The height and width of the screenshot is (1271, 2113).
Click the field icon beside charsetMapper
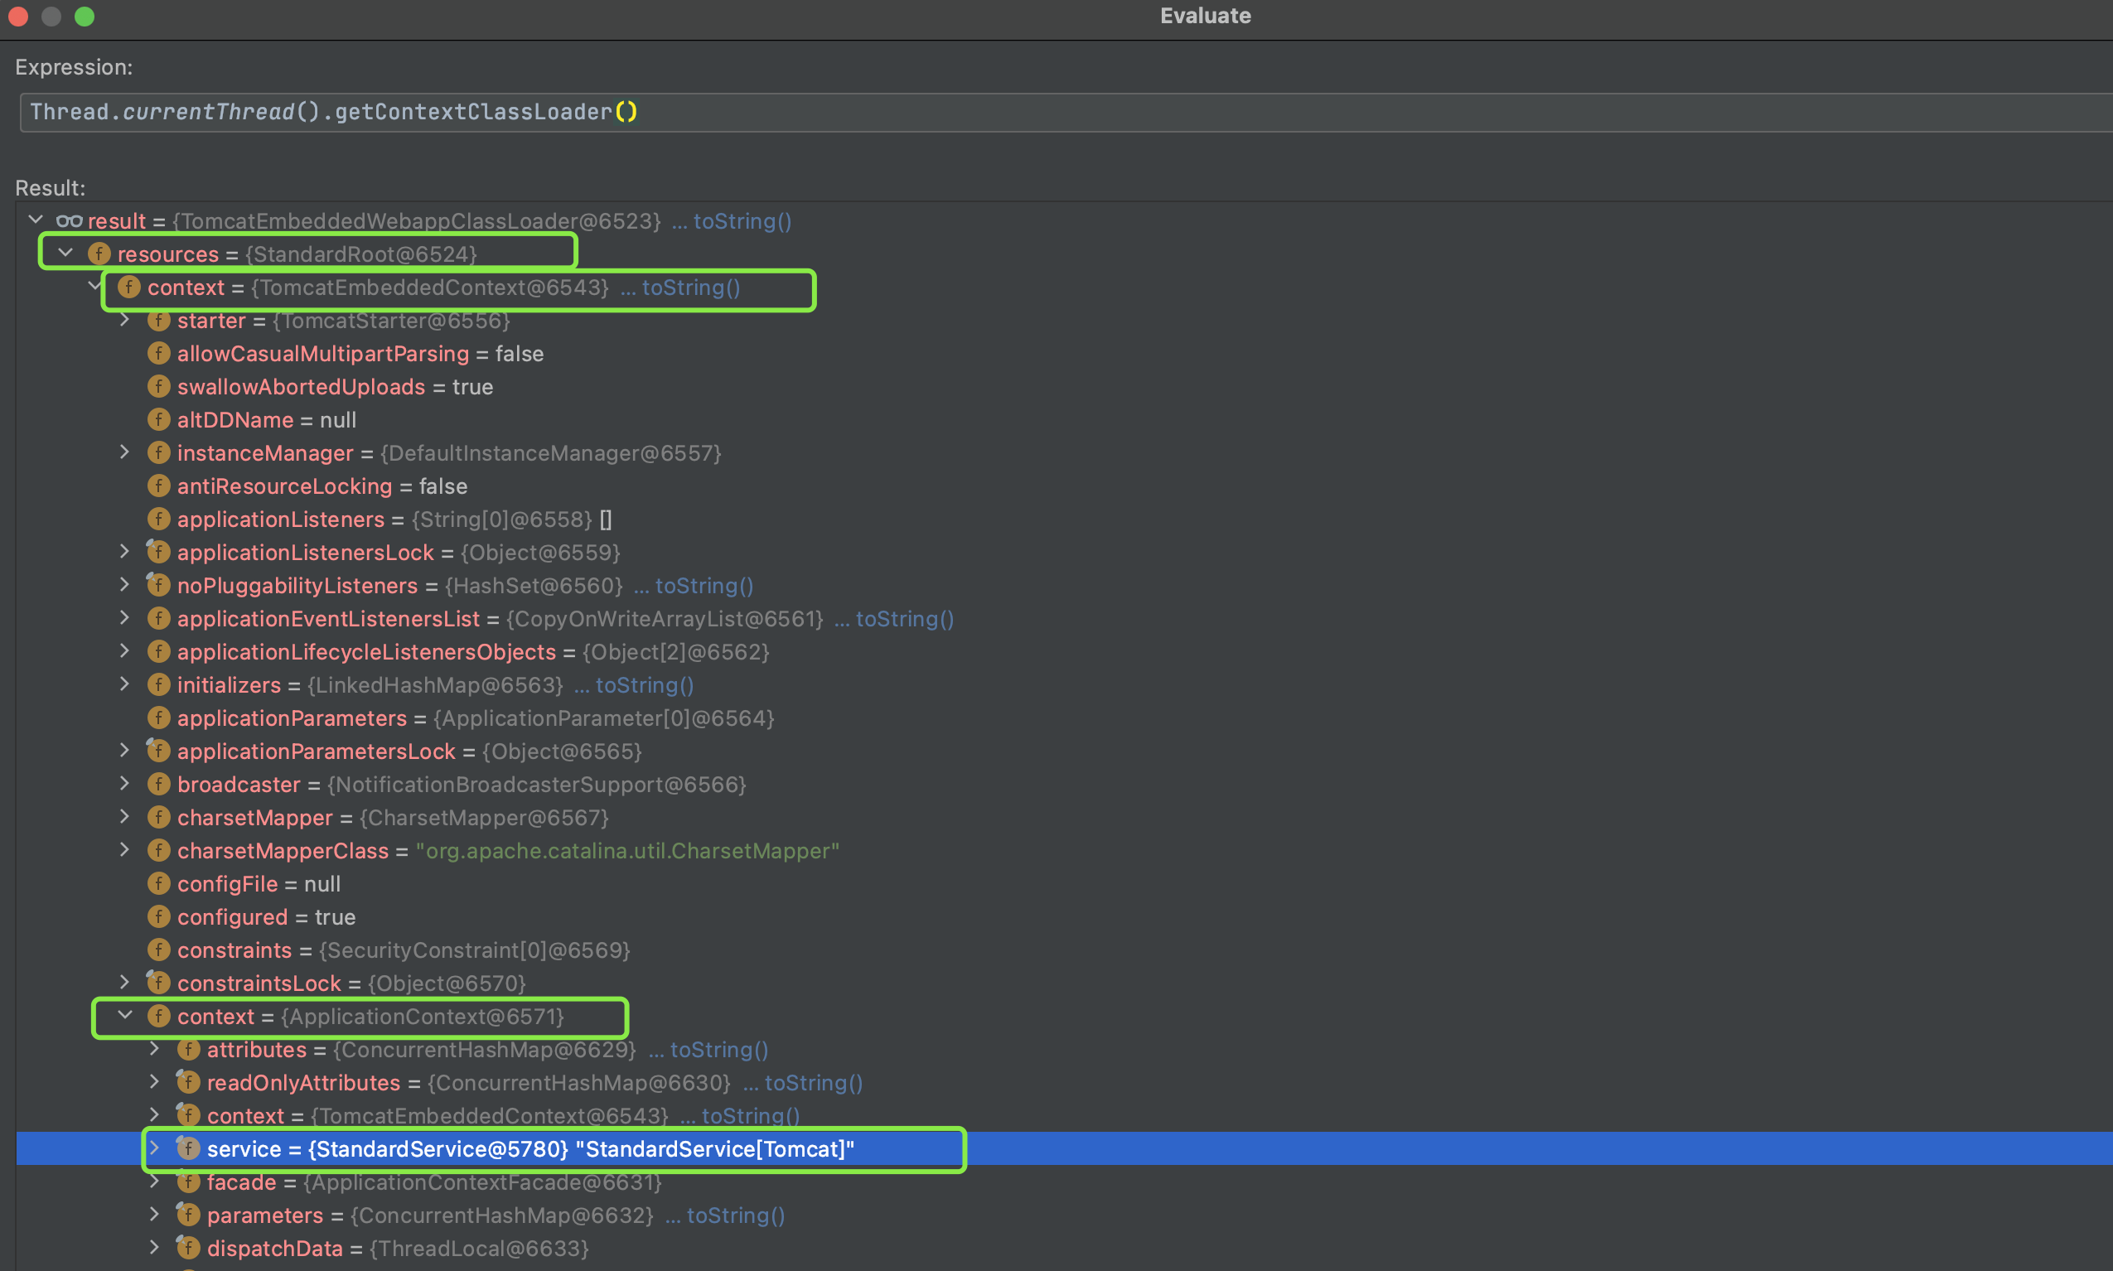[x=158, y=817]
